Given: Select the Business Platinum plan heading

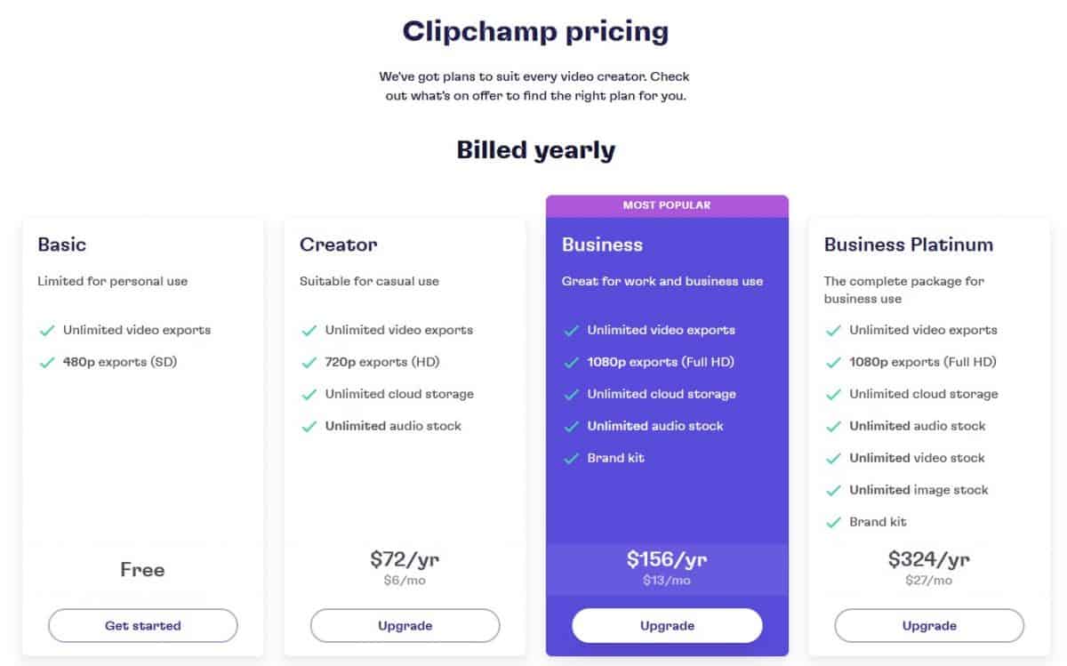Looking at the screenshot, I should click(x=909, y=245).
